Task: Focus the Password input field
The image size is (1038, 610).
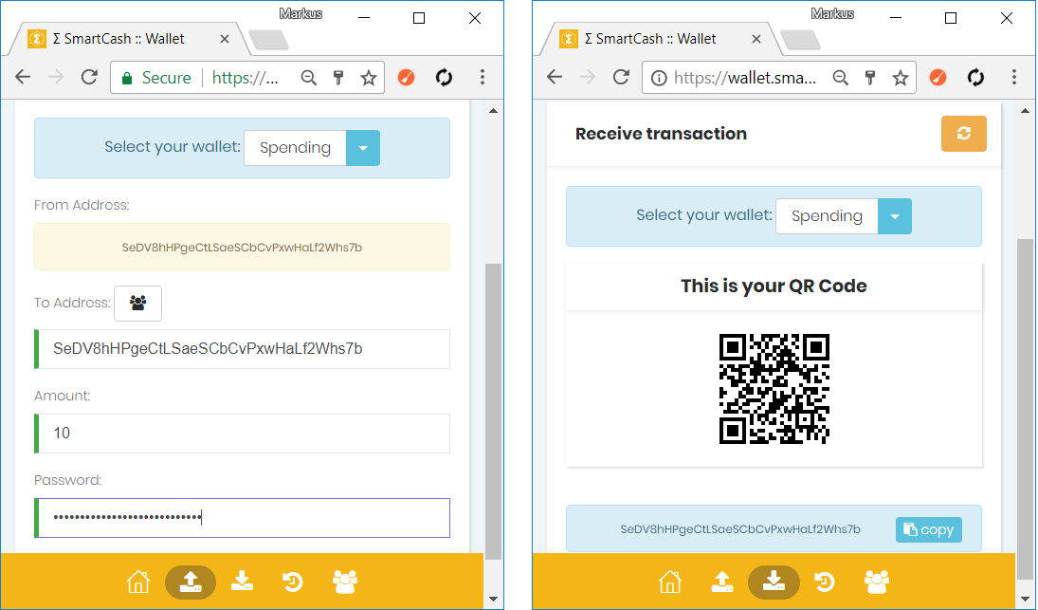Action: [x=243, y=518]
